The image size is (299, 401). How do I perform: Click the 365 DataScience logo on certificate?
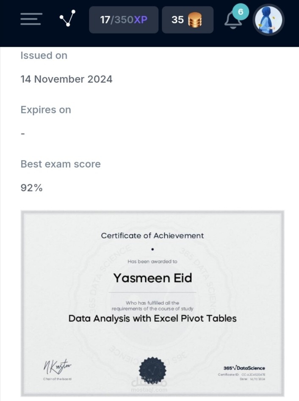pos(244,368)
